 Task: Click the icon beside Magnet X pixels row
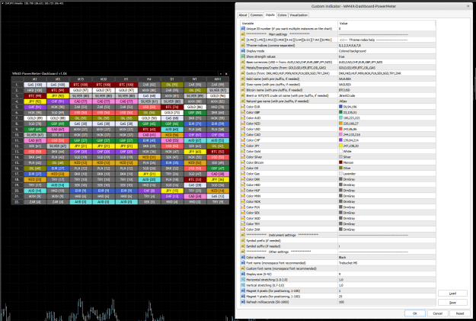click(243, 291)
